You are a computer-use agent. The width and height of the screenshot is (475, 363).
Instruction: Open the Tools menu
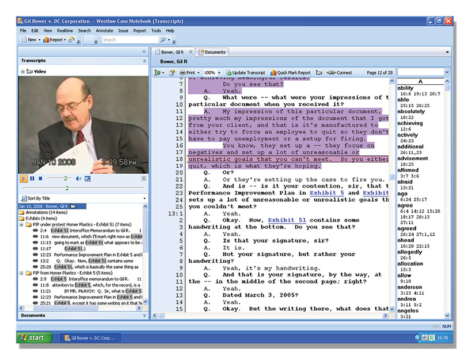click(156, 31)
